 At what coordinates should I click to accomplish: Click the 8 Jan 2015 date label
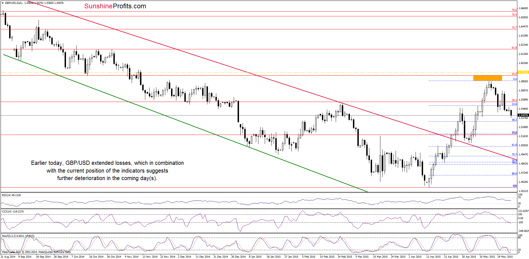(x=255, y=257)
